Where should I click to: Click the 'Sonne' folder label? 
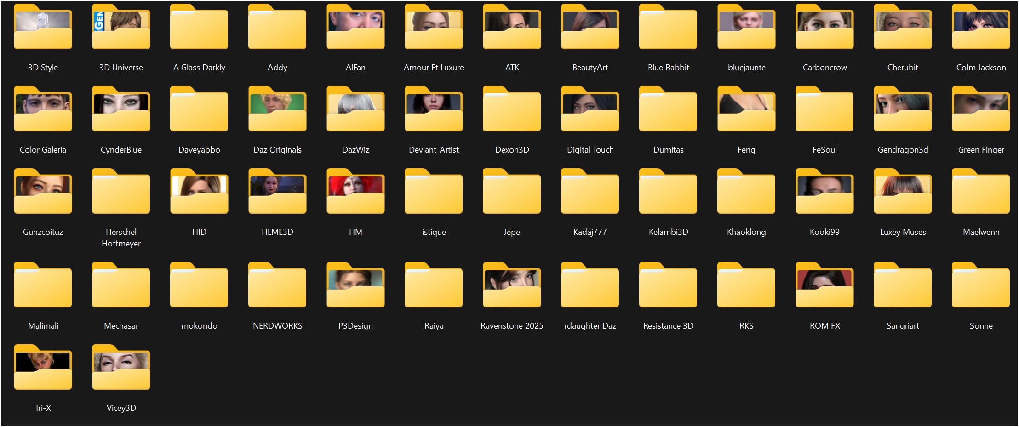pyautogui.click(x=981, y=326)
